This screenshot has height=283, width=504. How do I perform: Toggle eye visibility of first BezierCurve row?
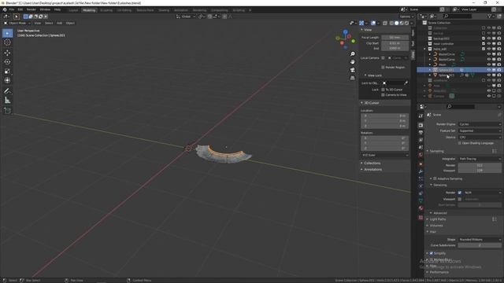pyautogui.click(x=488, y=54)
